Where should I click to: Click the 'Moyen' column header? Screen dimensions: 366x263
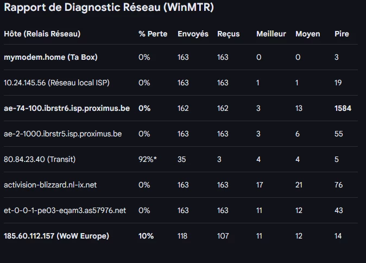pyautogui.click(x=307, y=34)
